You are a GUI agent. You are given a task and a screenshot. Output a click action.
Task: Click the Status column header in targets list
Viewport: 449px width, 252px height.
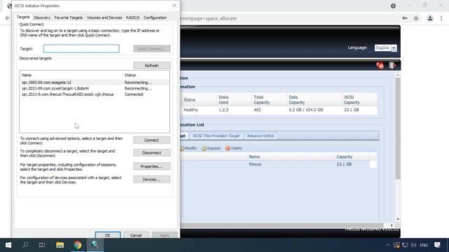pyautogui.click(x=146, y=75)
